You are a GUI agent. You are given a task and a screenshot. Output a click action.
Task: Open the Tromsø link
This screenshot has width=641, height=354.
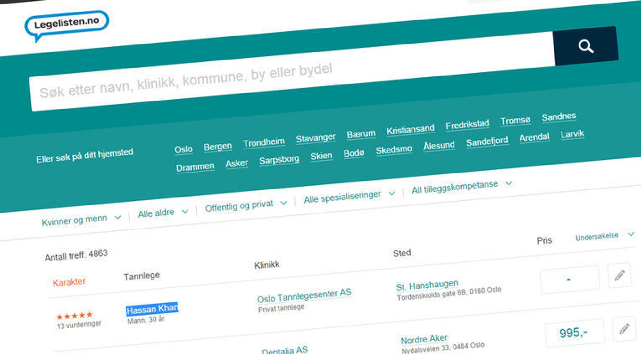point(515,121)
